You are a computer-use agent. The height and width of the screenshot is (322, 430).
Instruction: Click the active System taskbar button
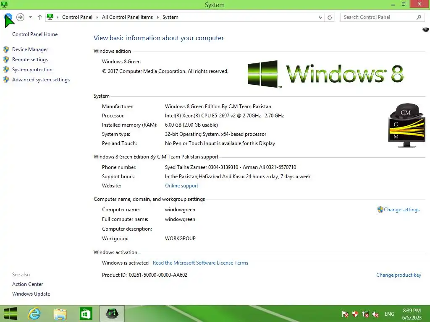[112, 314]
